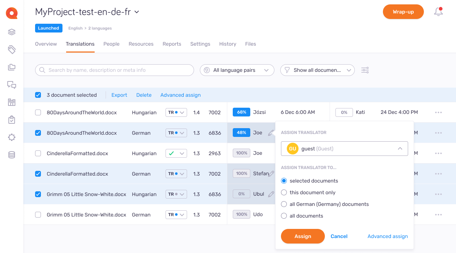
Task: Click the Assign button
Action: pyautogui.click(x=303, y=236)
